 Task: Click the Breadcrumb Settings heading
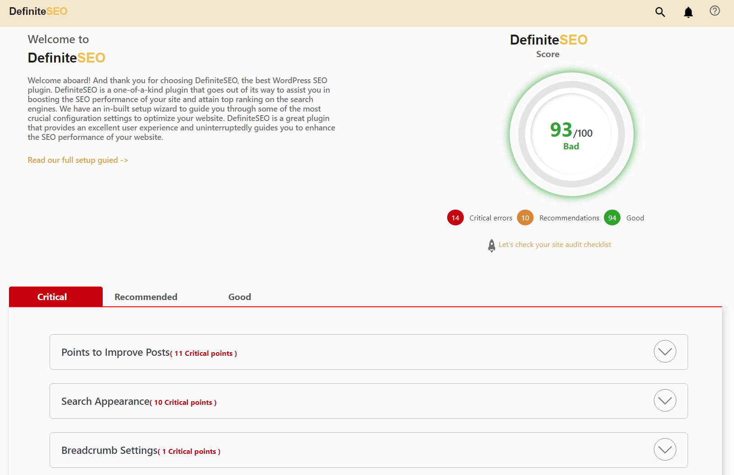110,451
